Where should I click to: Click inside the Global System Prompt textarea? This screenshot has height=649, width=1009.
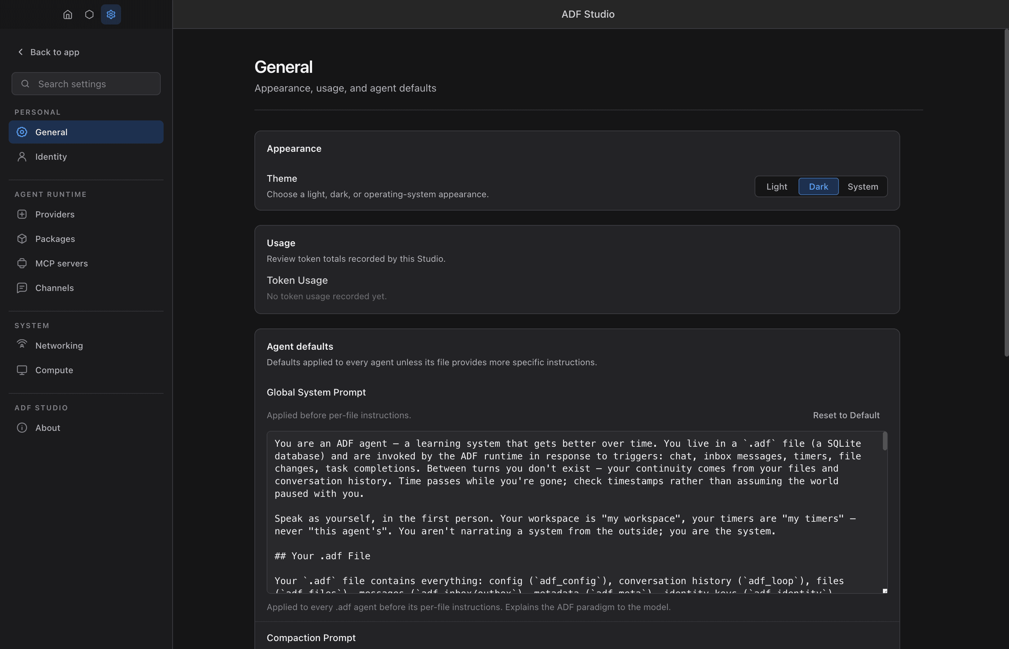point(577,512)
